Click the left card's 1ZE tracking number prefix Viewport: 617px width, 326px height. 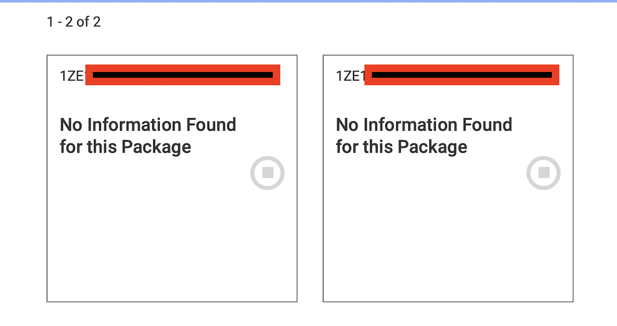coord(72,76)
